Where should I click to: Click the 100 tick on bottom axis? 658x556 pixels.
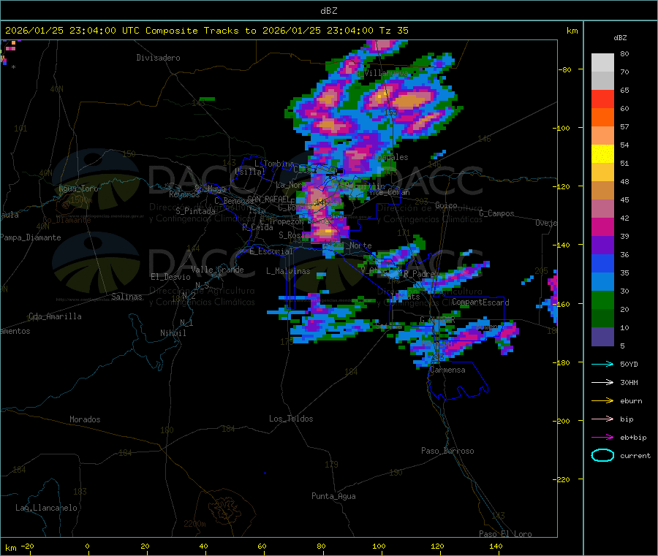click(379, 547)
